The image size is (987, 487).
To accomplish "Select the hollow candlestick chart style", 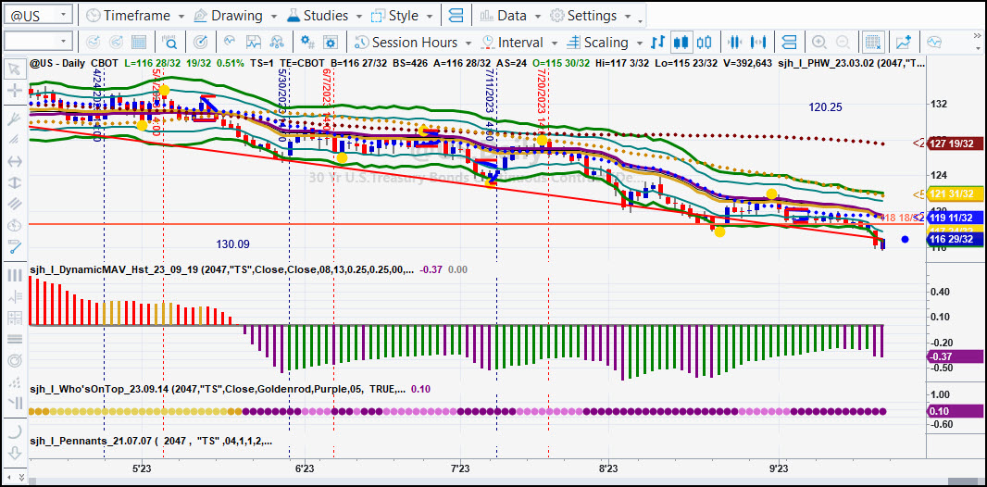I will (x=705, y=43).
